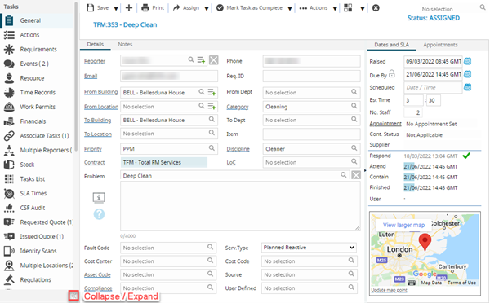Clear the Reporter field with X icon
490x303 pixels.
214,60
